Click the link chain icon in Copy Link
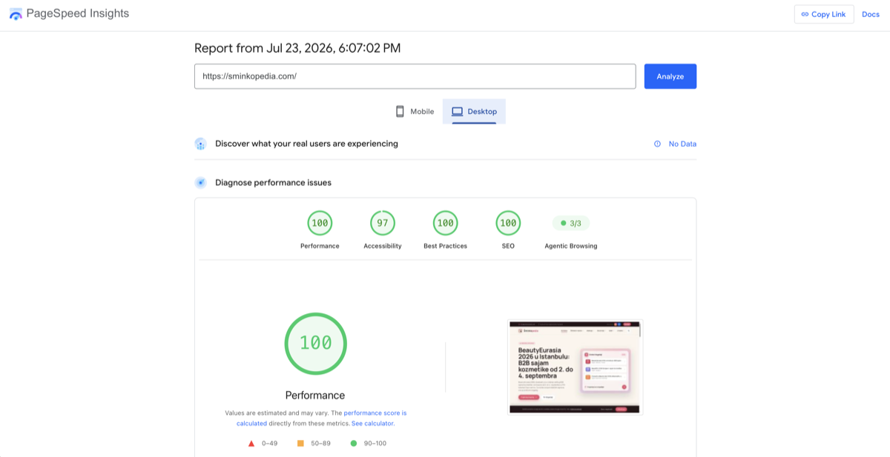 coord(805,14)
